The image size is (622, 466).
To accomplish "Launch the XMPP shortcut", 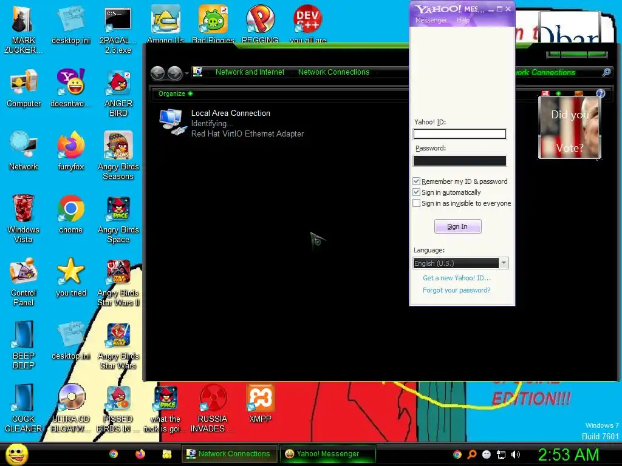I will 260,403.
